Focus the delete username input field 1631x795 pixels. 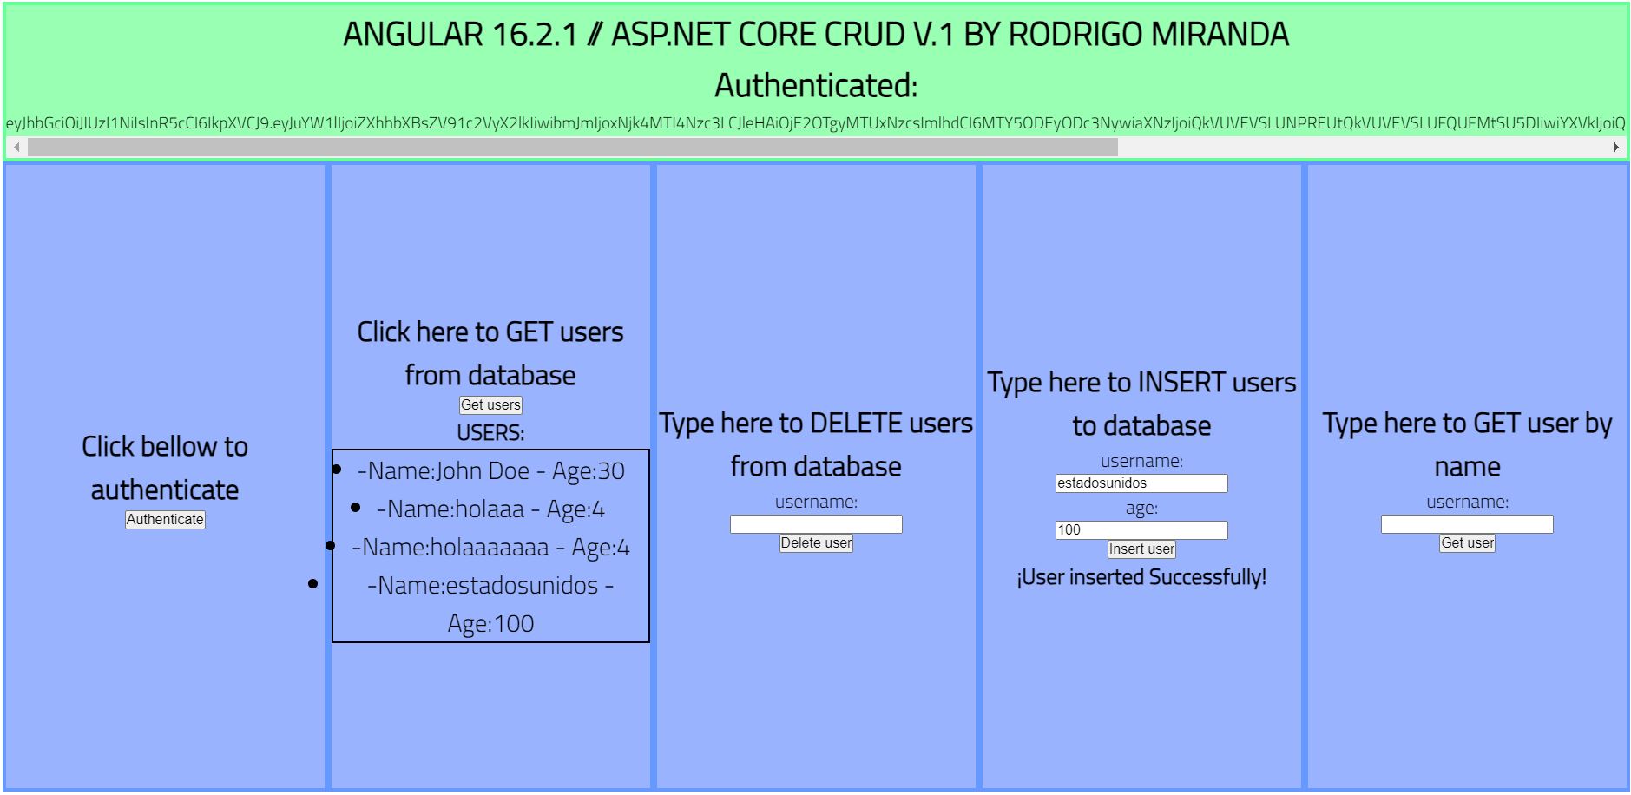(x=816, y=524)
